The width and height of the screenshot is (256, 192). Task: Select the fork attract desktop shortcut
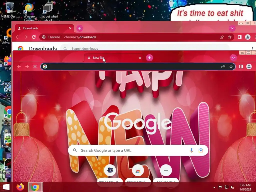point(7,90)
